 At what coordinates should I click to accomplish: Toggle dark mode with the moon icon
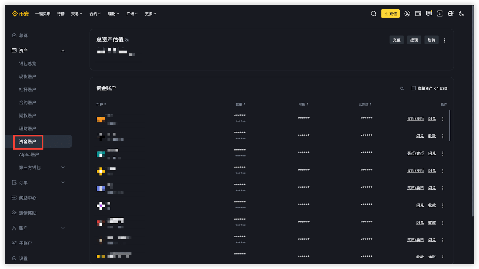[x=461, y=14]
